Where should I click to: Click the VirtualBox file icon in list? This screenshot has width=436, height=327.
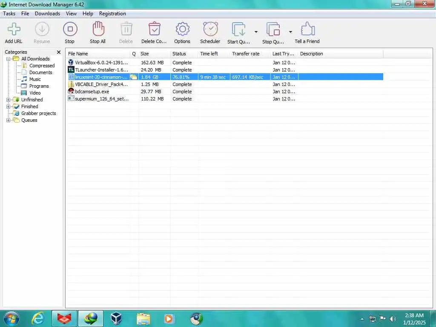71,62
